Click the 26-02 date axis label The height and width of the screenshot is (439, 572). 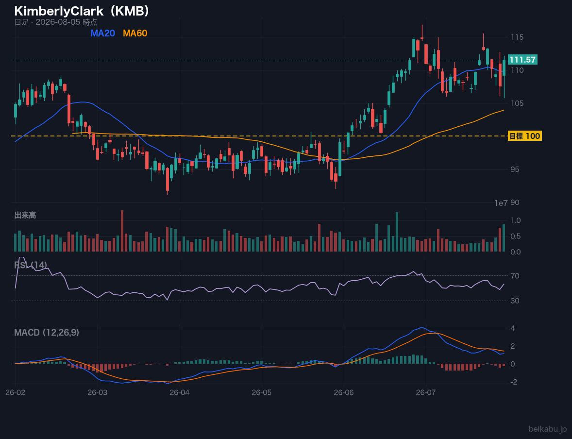(16, 392)
